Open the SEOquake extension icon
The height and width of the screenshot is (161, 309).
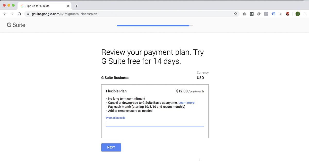point(288,14)
